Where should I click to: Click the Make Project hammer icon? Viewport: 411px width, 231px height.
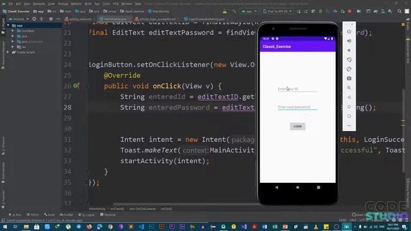click(234, 12)
